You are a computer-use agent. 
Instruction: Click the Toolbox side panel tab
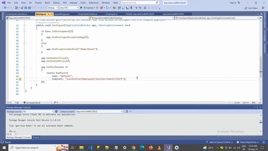(x=3, y=16)
